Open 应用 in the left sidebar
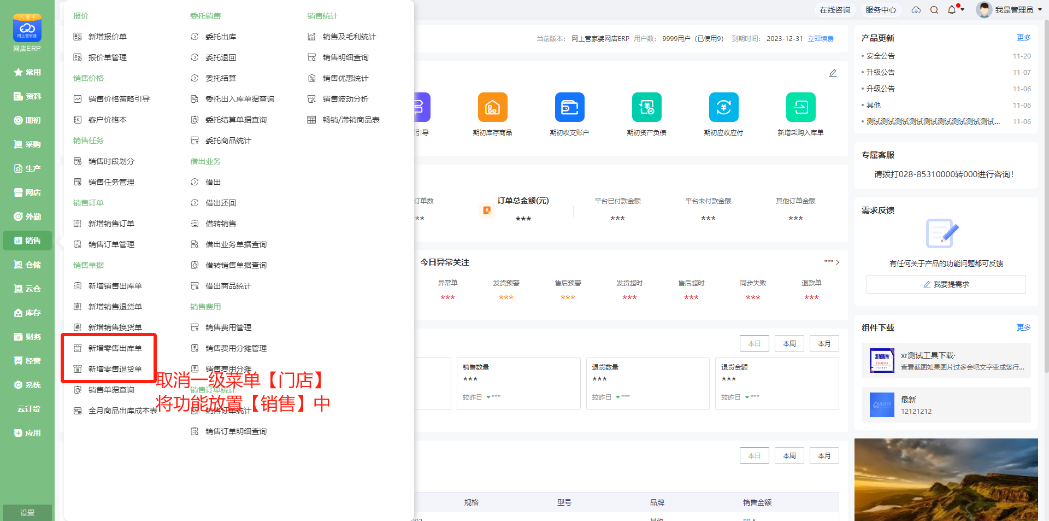 [27, 433]
